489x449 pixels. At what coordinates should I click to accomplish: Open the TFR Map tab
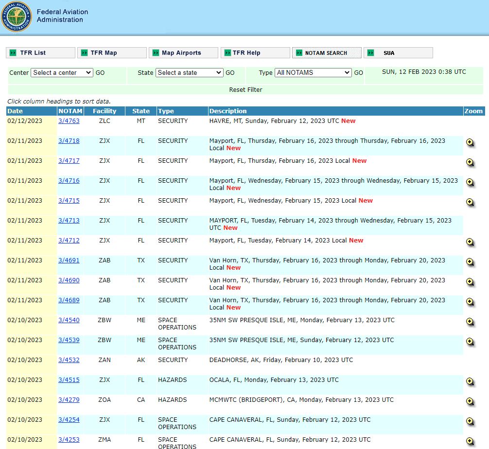[x=112, y=52]
